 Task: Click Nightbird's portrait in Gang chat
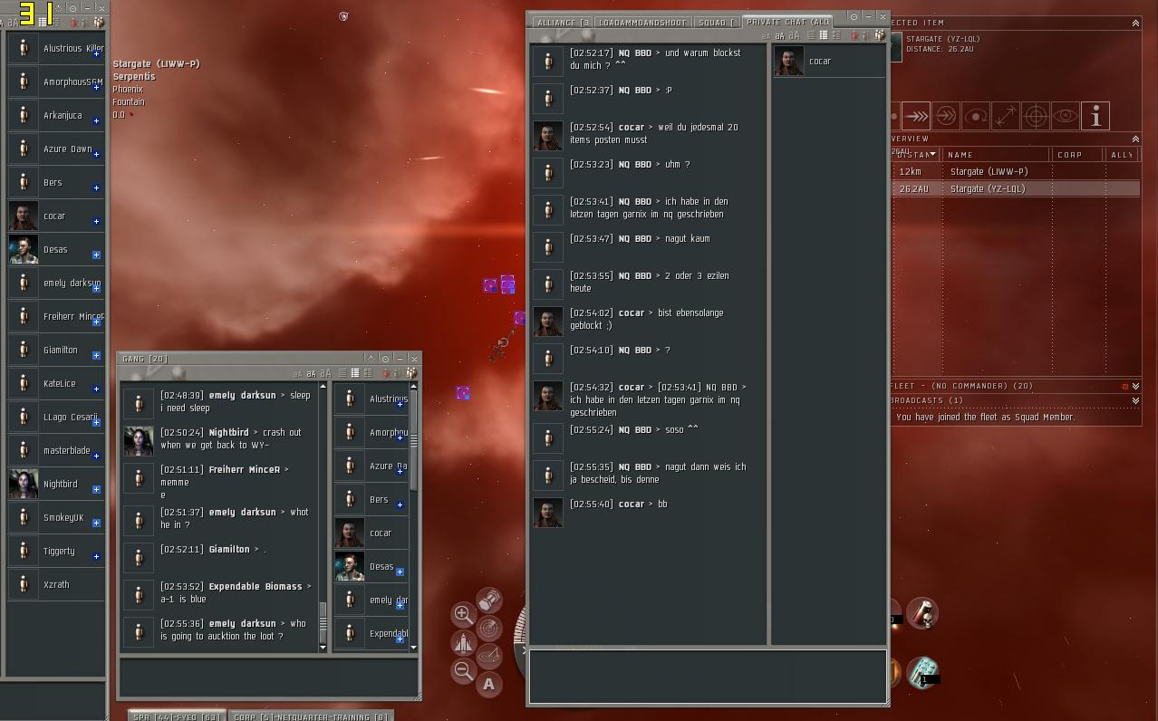(x=139, y=440)
